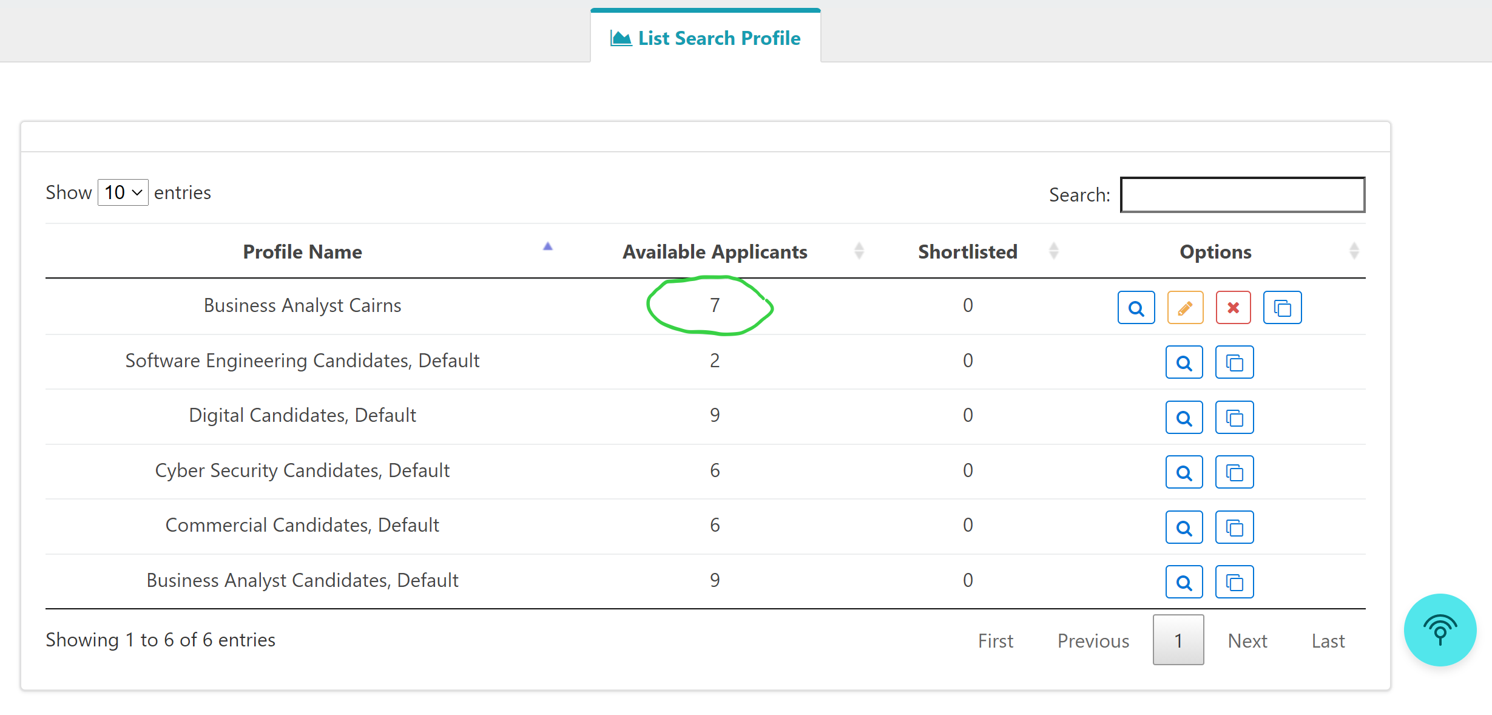Viewport: 1492px width, 715px height.
Task: Copy the Commercial Candidates, Default profile
Action: tap(1234, 527)
